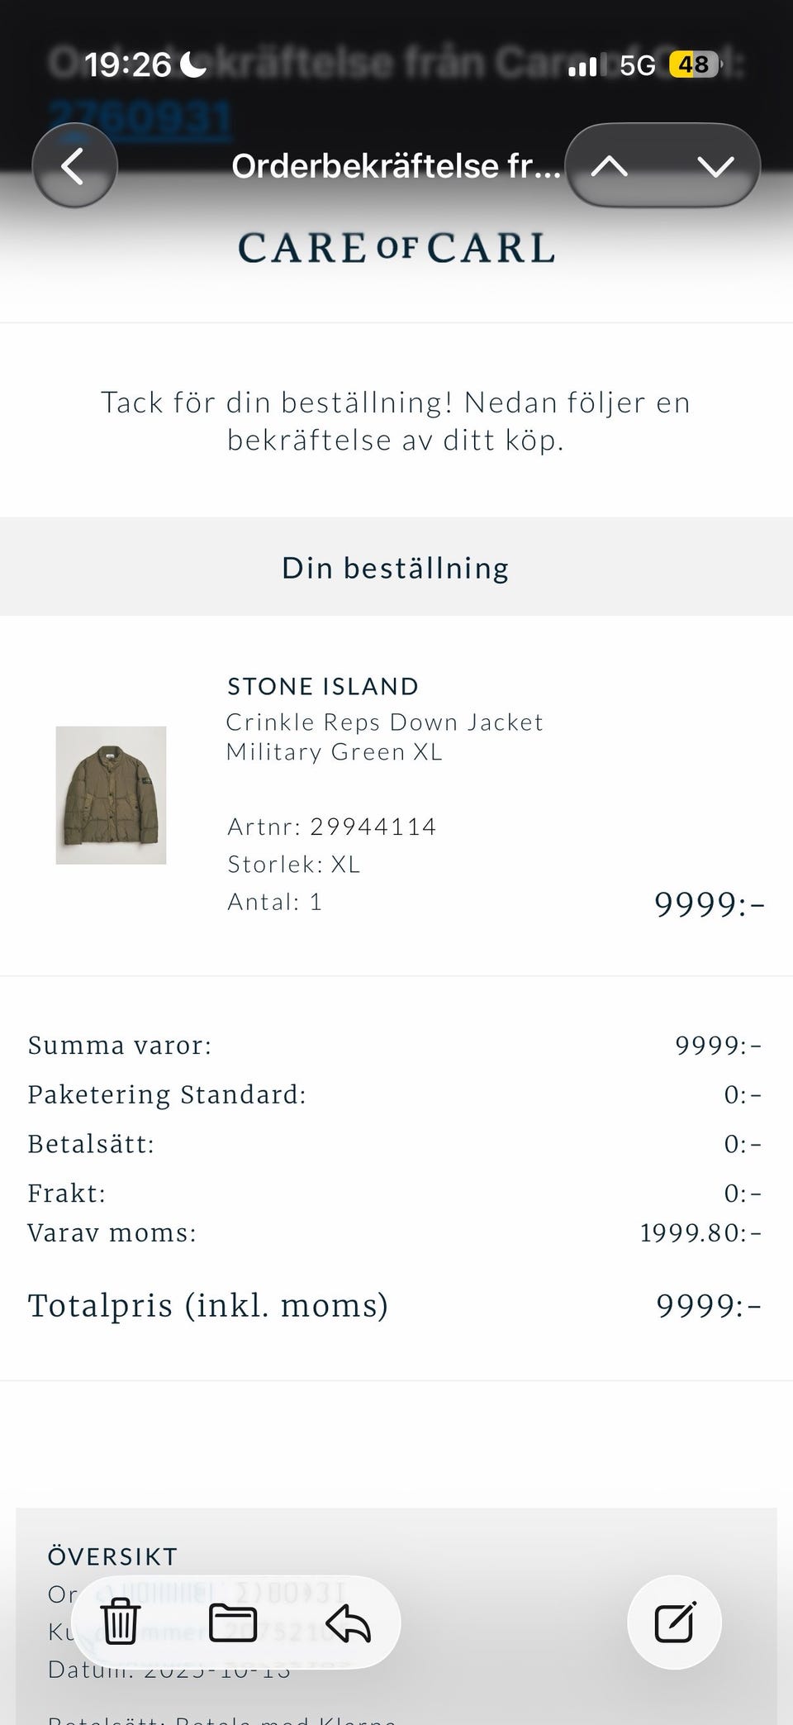Tap the Artnr 29944114 text
This screenshot has width=793, height=1725.
pyautogui.click(x=331, y=827)
